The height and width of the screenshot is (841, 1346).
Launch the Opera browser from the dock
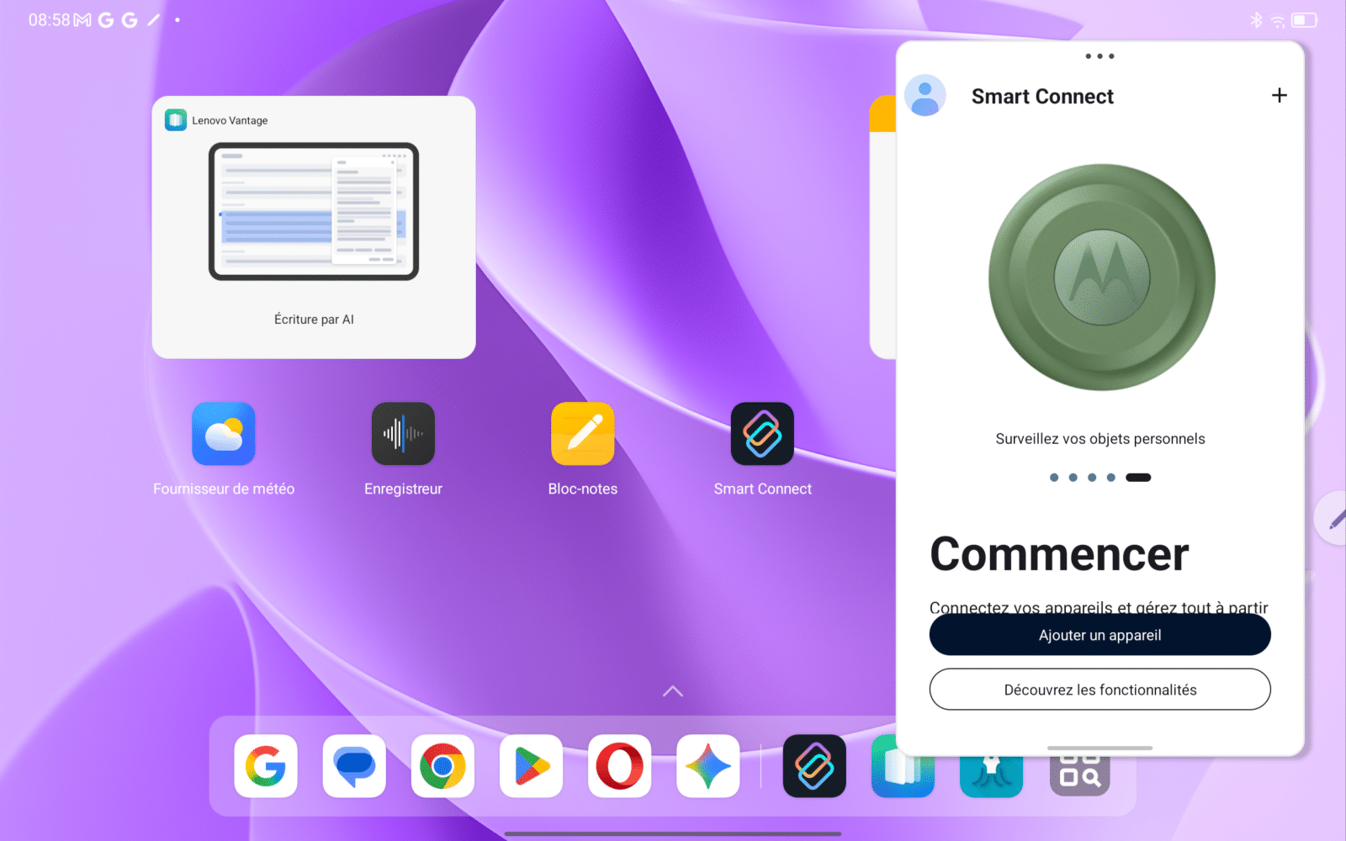point(619,766)
